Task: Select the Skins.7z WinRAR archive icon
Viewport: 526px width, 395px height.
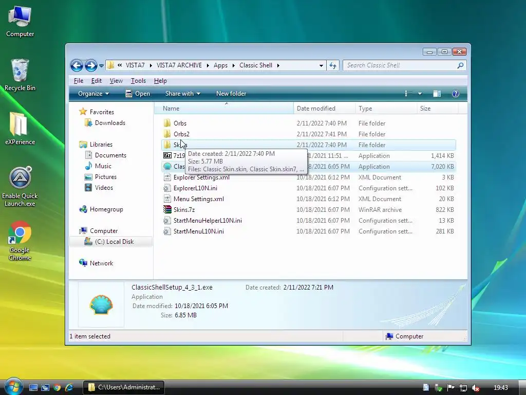Action: click(x=167, y=210)
